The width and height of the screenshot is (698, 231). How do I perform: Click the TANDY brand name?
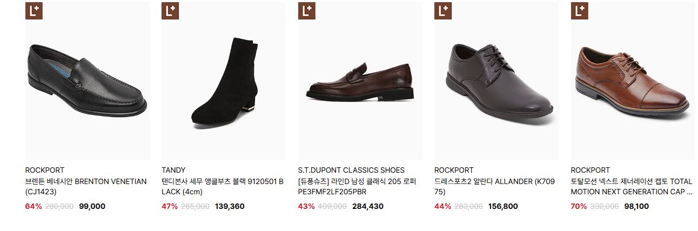click(173, 170)
